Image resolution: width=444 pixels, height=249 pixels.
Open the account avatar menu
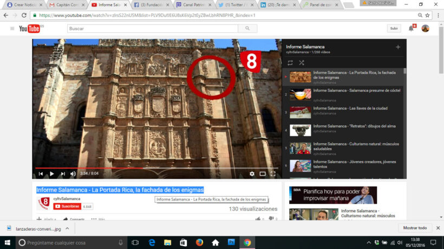coord(425,28)
